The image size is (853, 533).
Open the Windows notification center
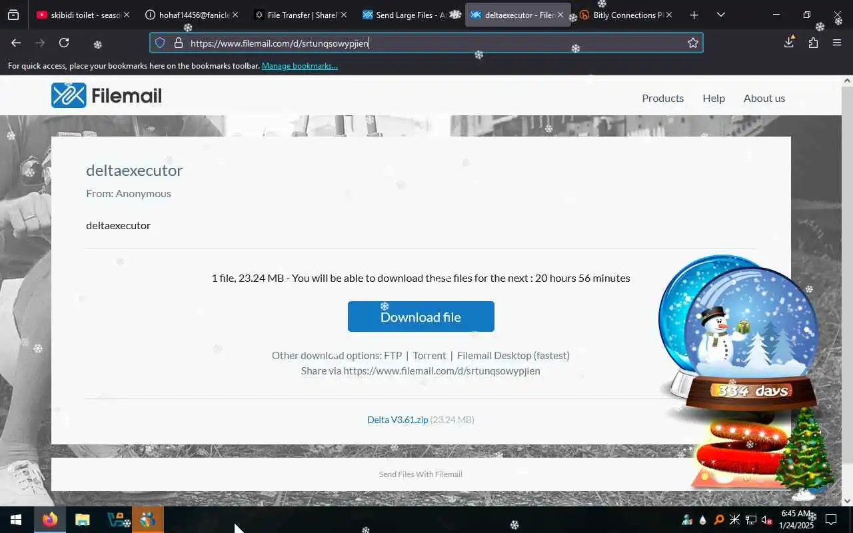click(x=831, y=520)
